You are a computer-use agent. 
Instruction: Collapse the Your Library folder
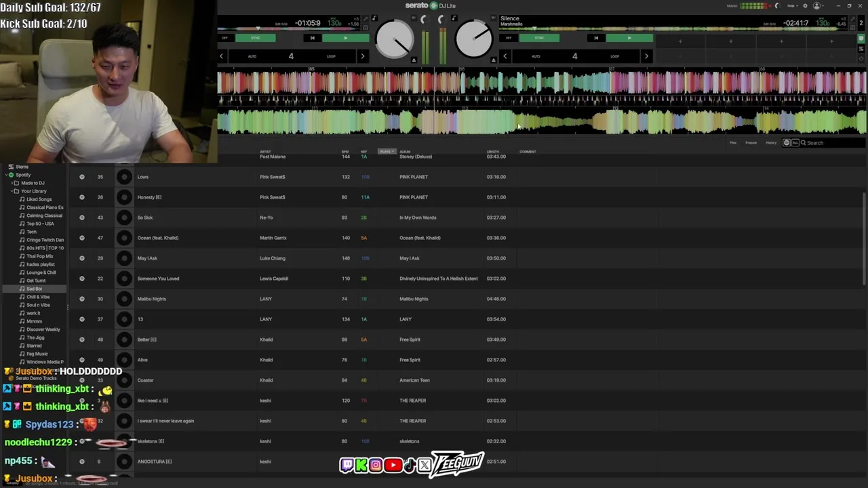pos(11,191)
